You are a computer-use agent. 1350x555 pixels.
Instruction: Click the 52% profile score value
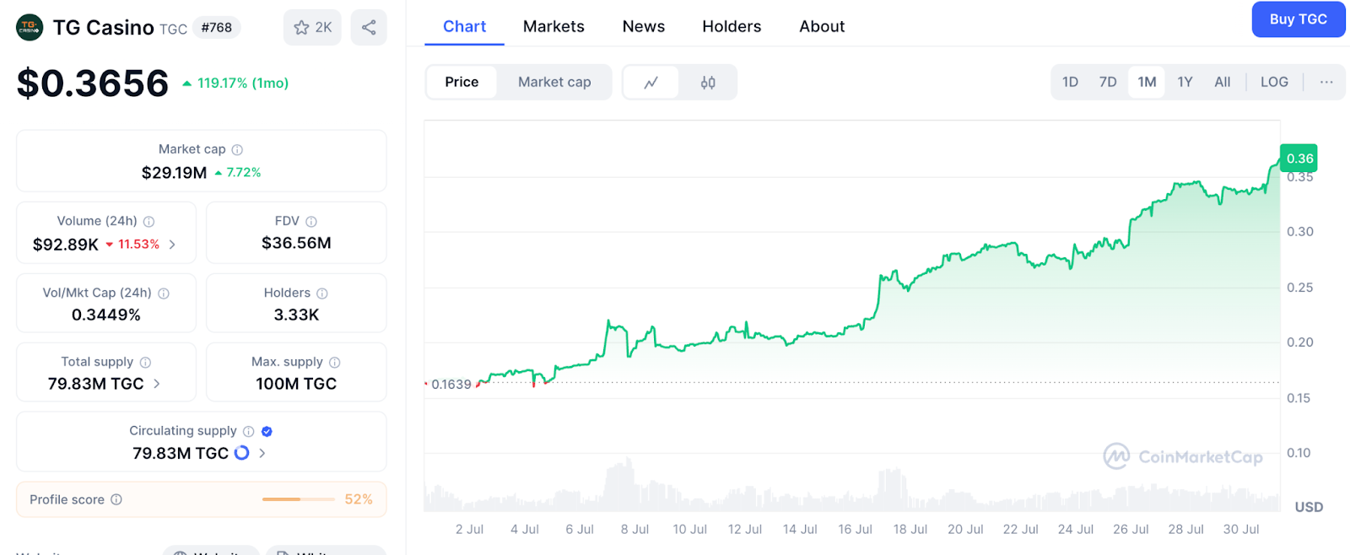pos(359,500)
